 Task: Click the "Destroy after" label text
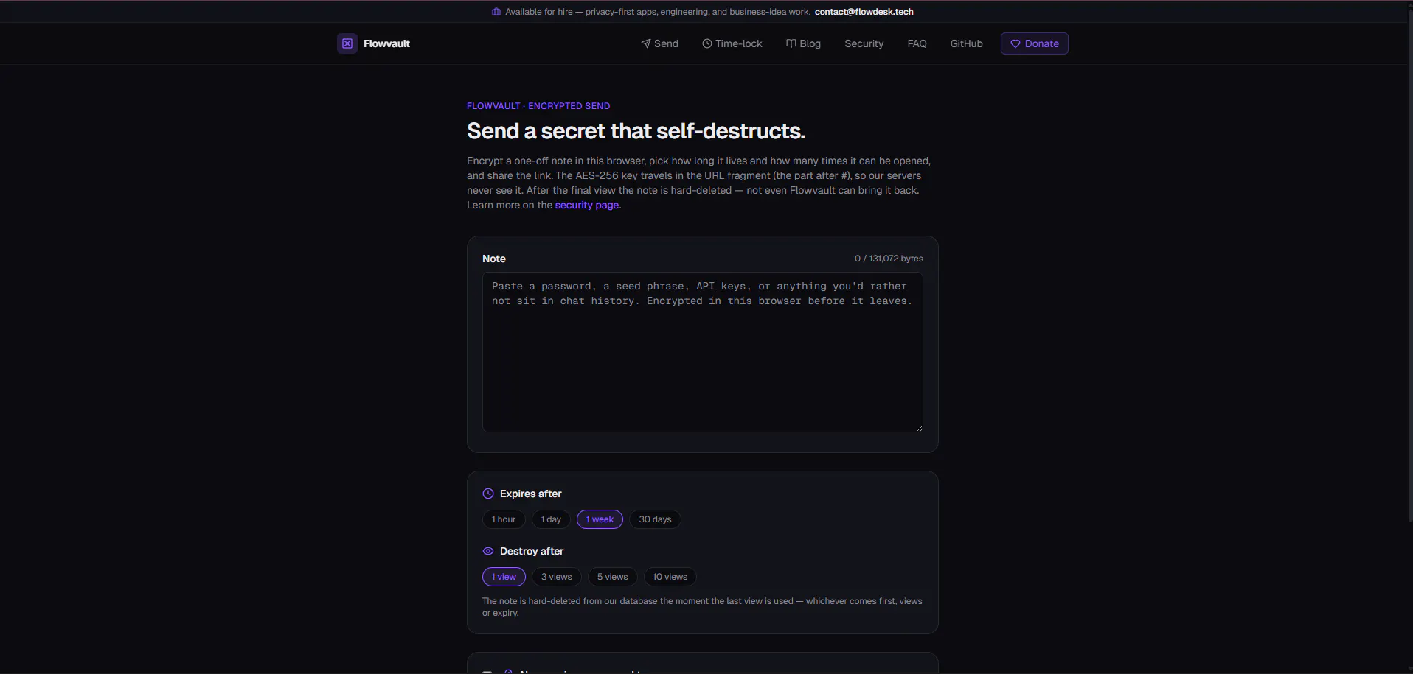[532, 551]
